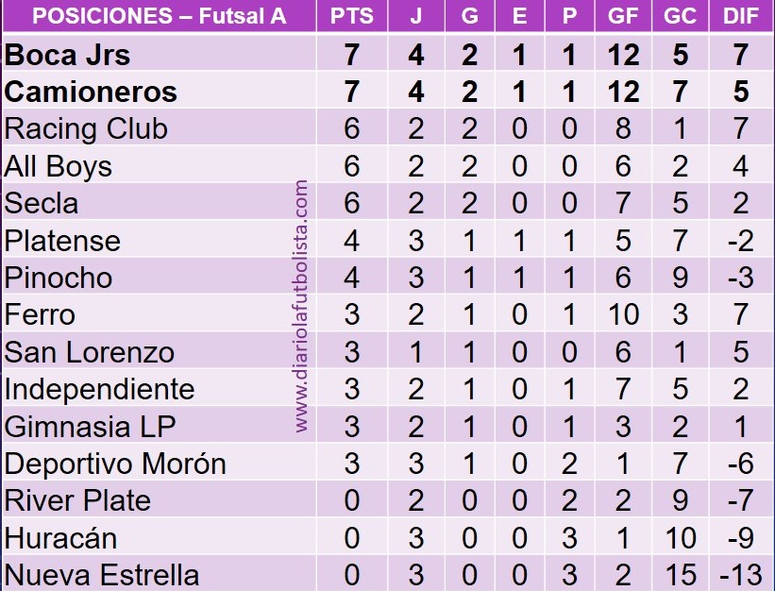Click the GF column header
The height and width of the screenshot is (591, 775).
coord(623,16)
